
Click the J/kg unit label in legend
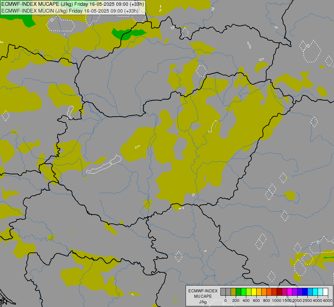203,302
